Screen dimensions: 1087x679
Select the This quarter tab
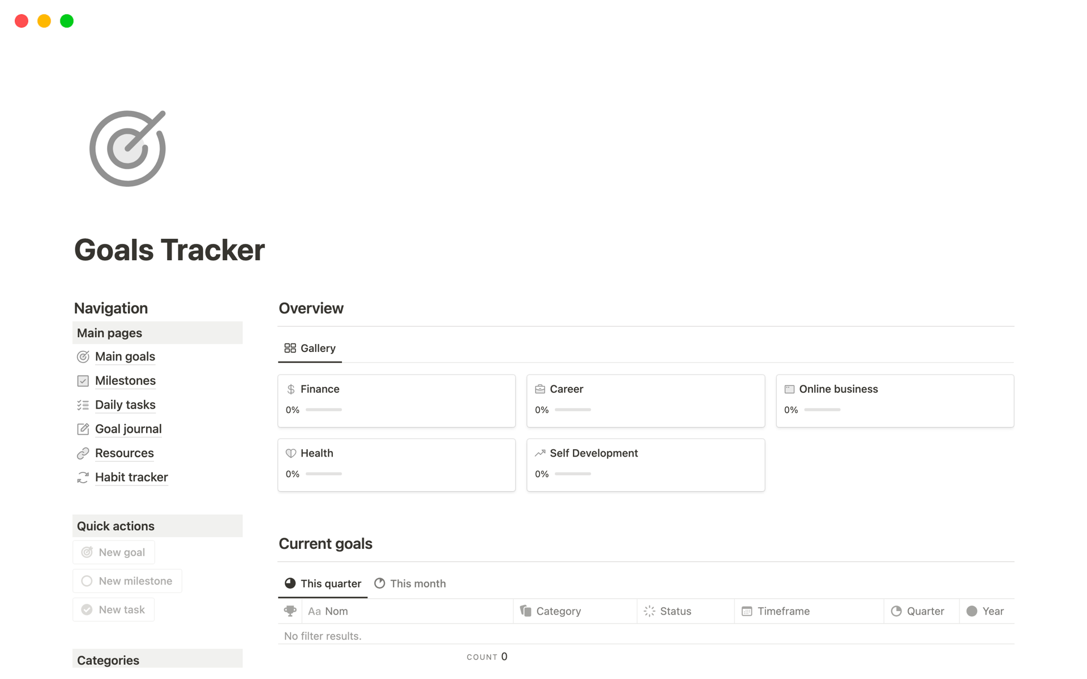coord(323,583)
